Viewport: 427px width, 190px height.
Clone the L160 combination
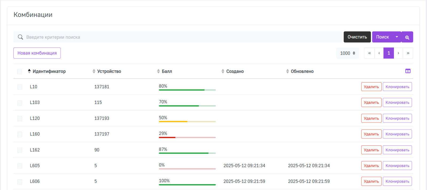[397, 134]
